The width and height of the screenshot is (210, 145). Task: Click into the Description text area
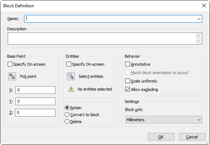[x=102, y=39]
